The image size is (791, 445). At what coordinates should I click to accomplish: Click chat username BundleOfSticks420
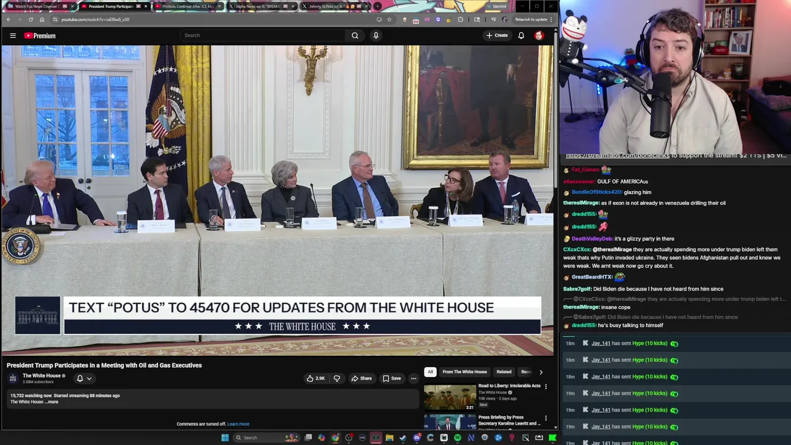point(596,192)
